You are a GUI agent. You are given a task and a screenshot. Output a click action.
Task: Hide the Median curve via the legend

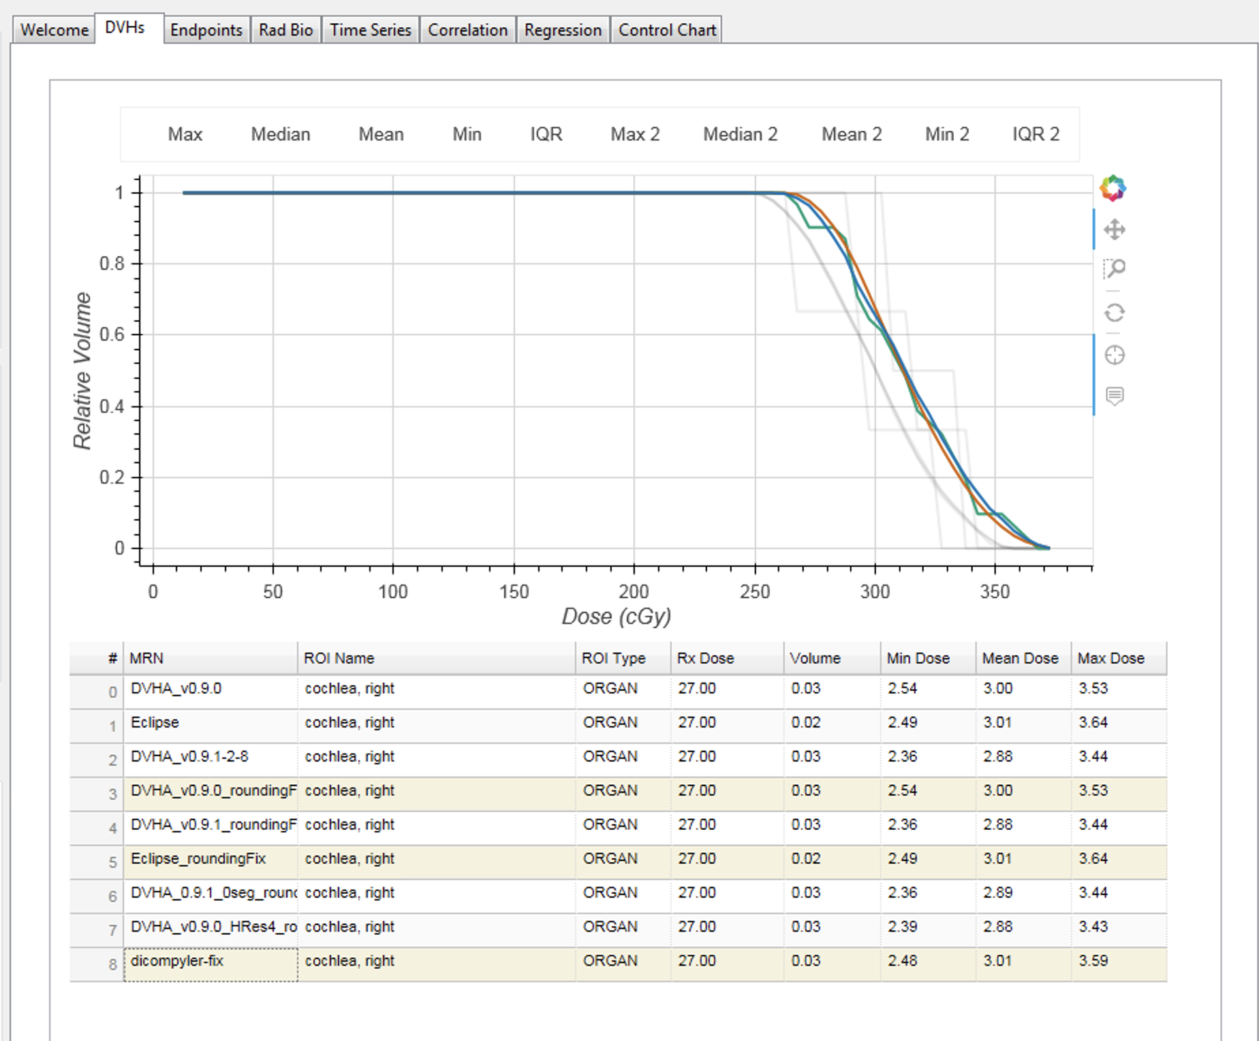pos(279,134)
